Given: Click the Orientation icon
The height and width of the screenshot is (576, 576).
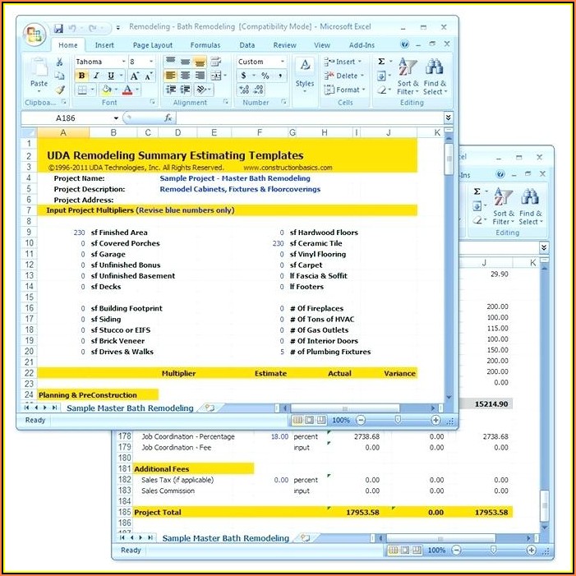Looking at the screenshot, I should pos(201,90).
